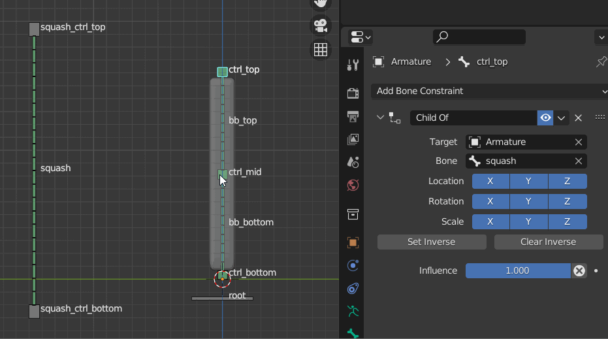Toggle Rotation X

point(490,201)
